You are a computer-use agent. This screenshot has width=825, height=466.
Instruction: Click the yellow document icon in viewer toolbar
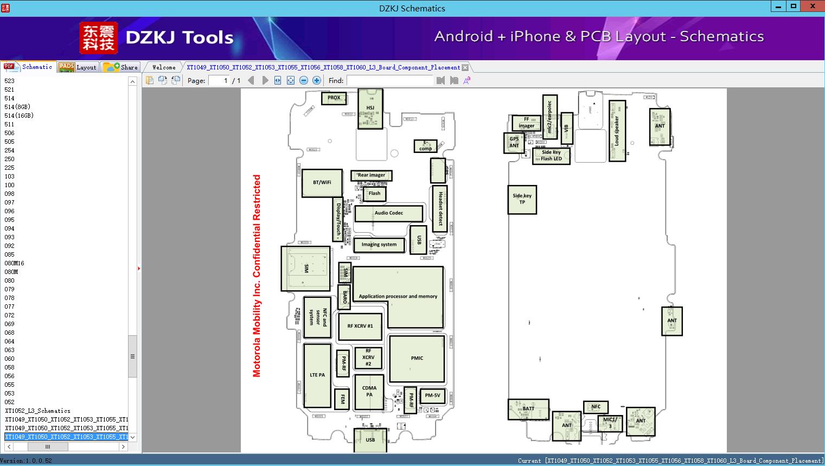(x=150, y=80)
